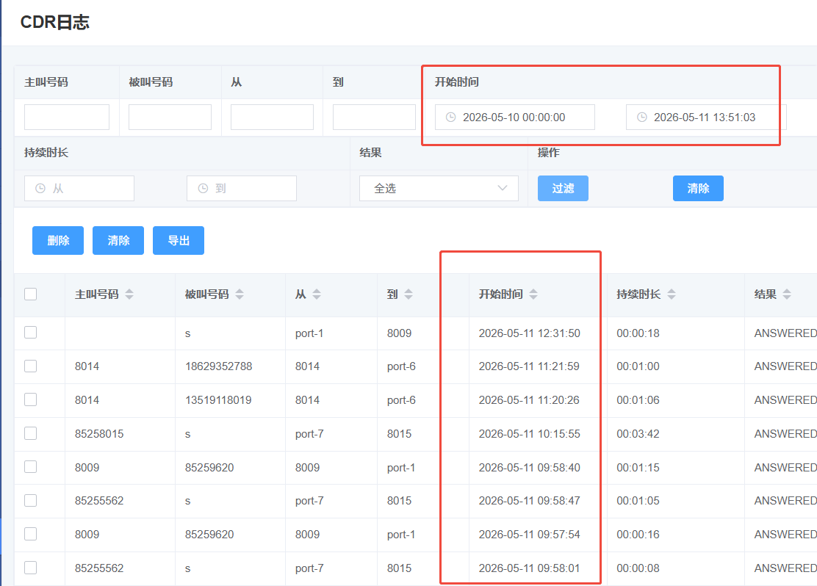Viewport: 817px width, 586px height.
Task: Check the row for caller 85258015
Action: (x=31, y=433)
